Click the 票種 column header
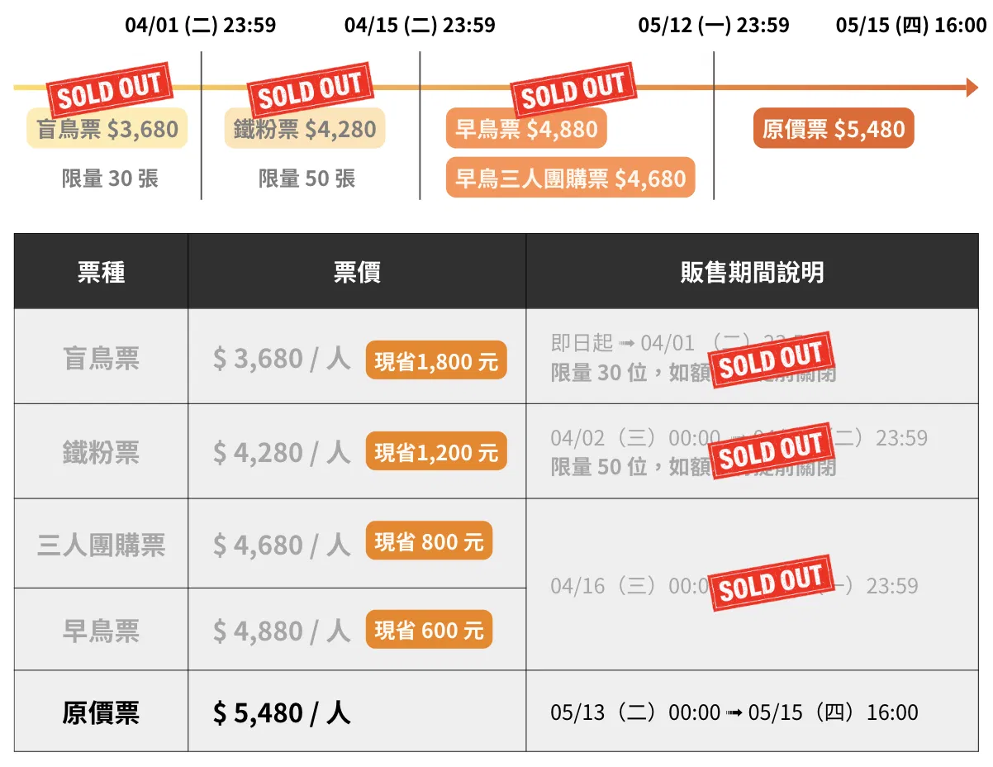Image resolution: width=993 pixels, height=767 pixels. point(101,272)
